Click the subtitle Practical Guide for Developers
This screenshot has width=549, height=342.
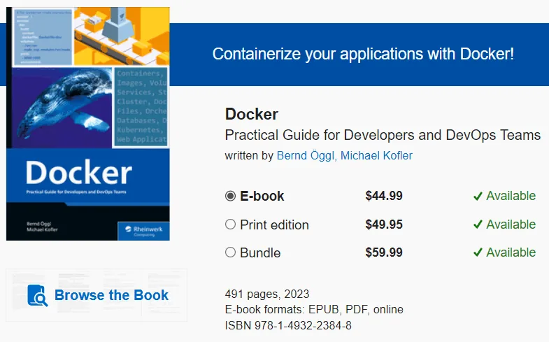[383, 135]
